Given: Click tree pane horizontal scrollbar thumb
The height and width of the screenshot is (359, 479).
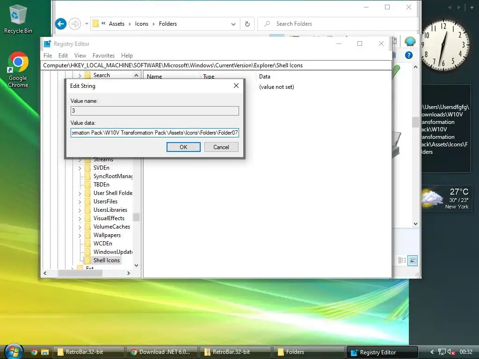Looking at the screenshot, I should [80, 273].
